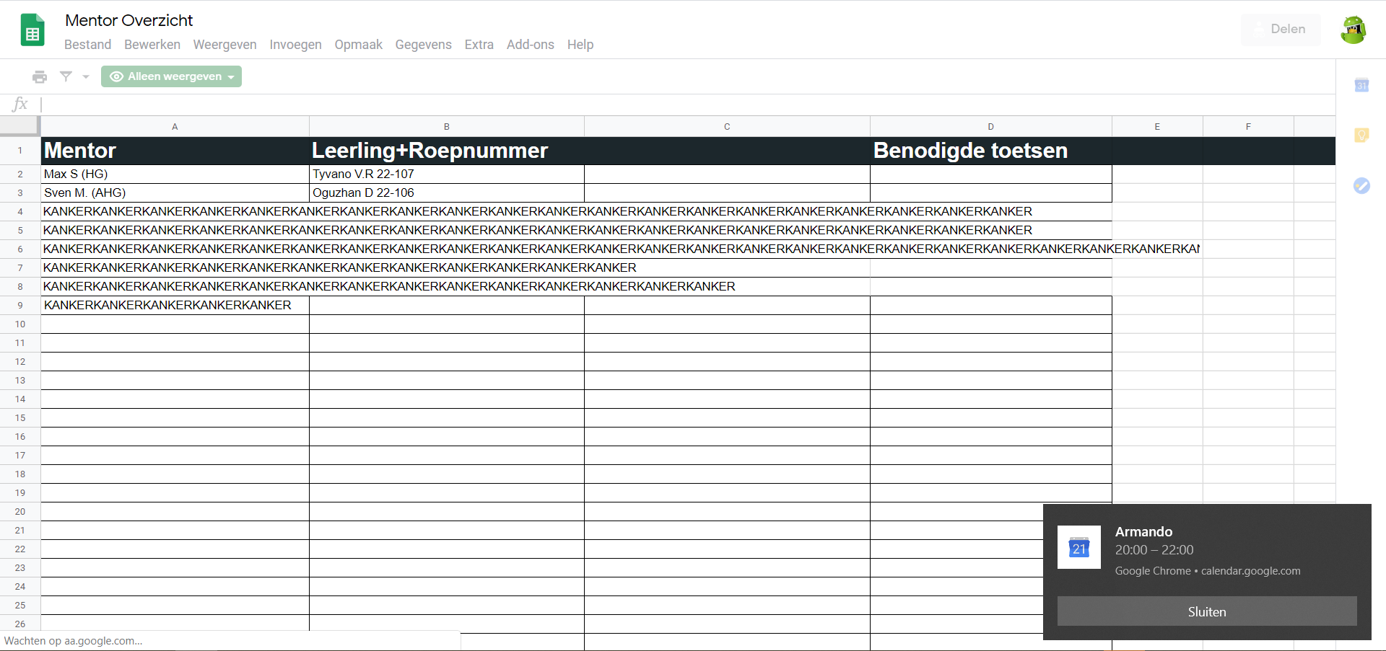Open the Google Calendar side panel icon
Viewport: 1386px width, 651px height.
tap(1361, 86)
